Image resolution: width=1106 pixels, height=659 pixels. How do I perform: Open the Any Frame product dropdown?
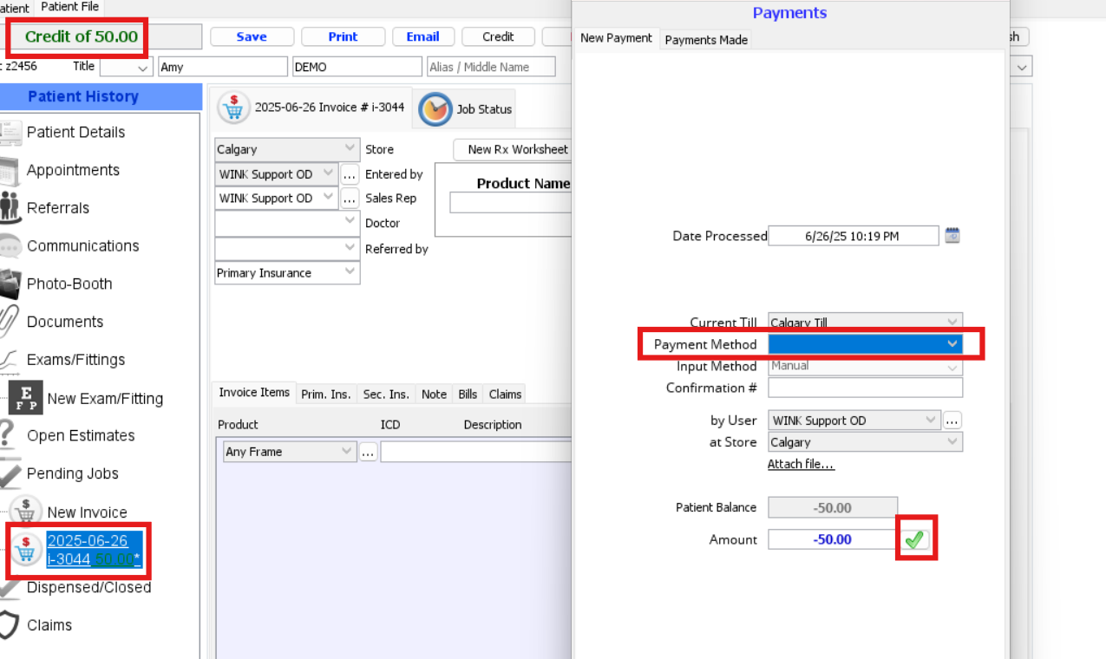(x=289, y=452)
